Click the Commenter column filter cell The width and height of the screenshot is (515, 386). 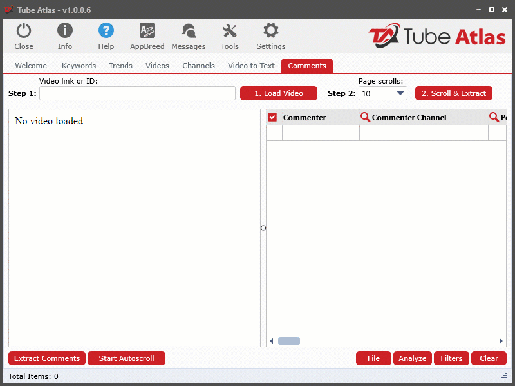coord(321,133)
